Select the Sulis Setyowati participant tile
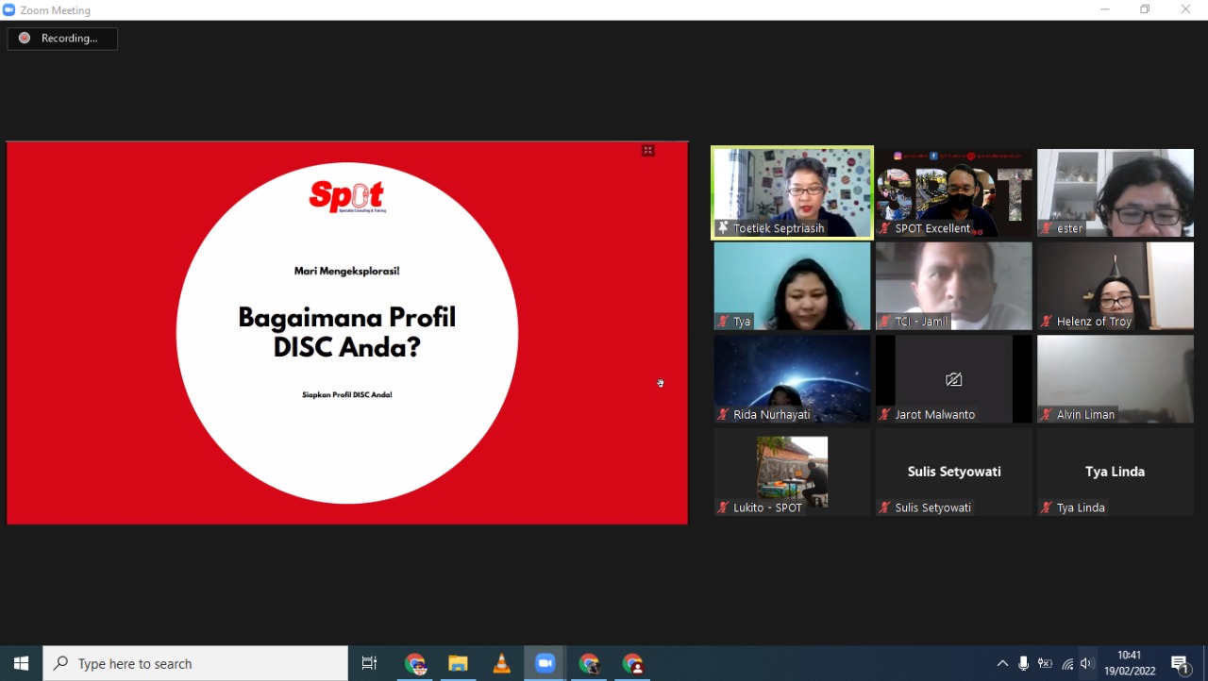This screenshot has height=681, width=1208. (953, 472)
